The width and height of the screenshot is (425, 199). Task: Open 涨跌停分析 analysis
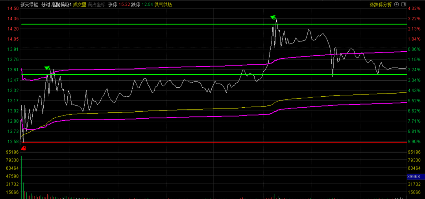click(x=381, y=5)
